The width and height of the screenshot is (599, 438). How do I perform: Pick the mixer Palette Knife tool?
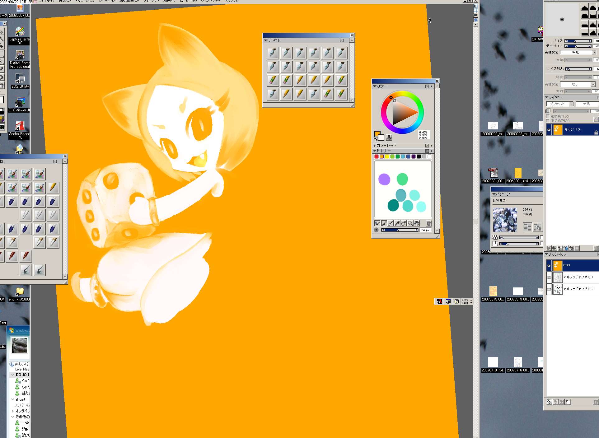[x=391, y=223]
